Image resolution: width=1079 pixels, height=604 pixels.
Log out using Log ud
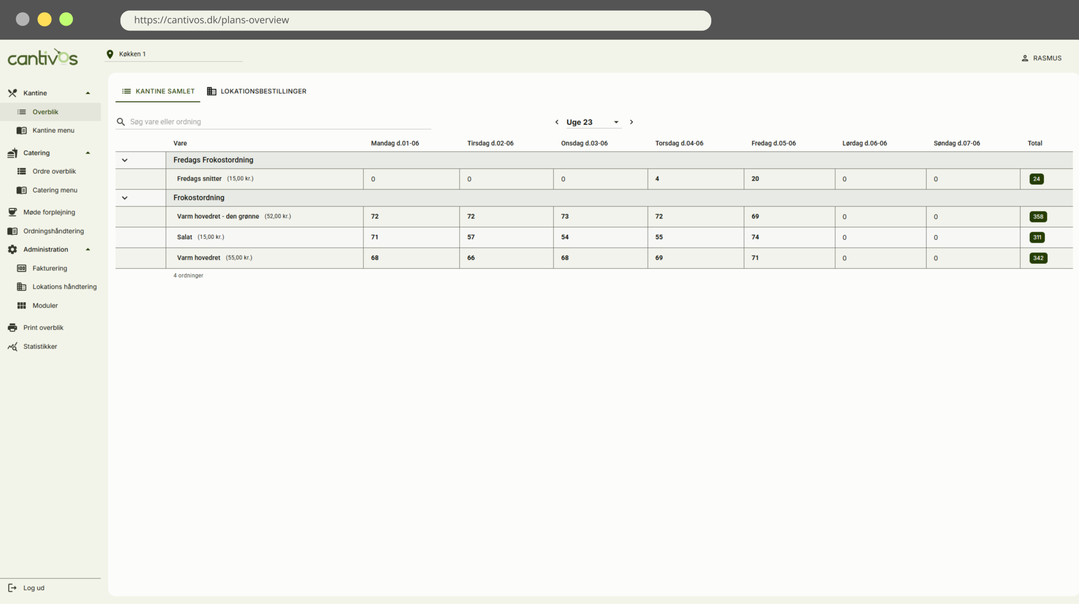(34, 588)
